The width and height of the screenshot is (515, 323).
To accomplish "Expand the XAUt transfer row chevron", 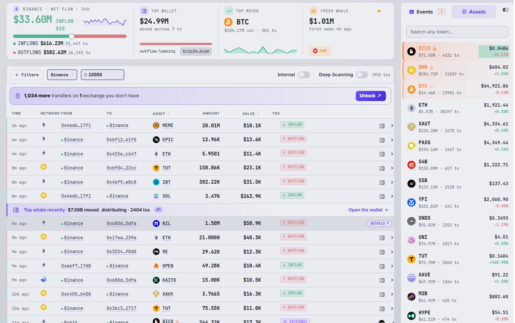I will click(x=392, y=294).
